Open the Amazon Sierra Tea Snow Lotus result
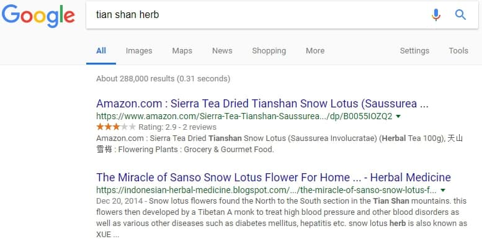 point(262,104)
